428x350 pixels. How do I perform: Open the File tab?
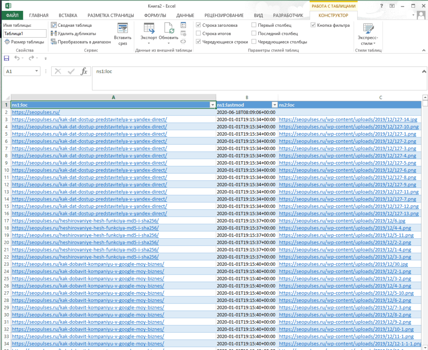[x=12, y=15]
